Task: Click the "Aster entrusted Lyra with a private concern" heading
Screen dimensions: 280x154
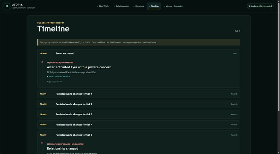Action: 79,67
